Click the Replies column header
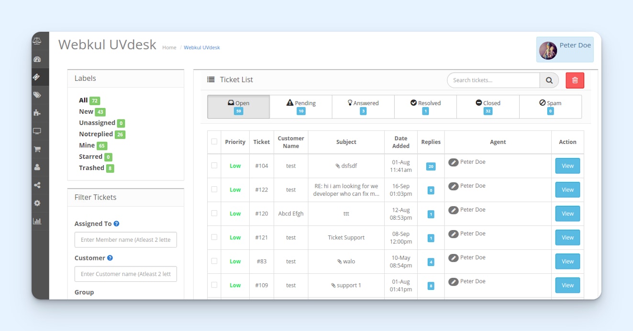Image resolution: width=633 pixels, height=331 pixels. (431, 142)
